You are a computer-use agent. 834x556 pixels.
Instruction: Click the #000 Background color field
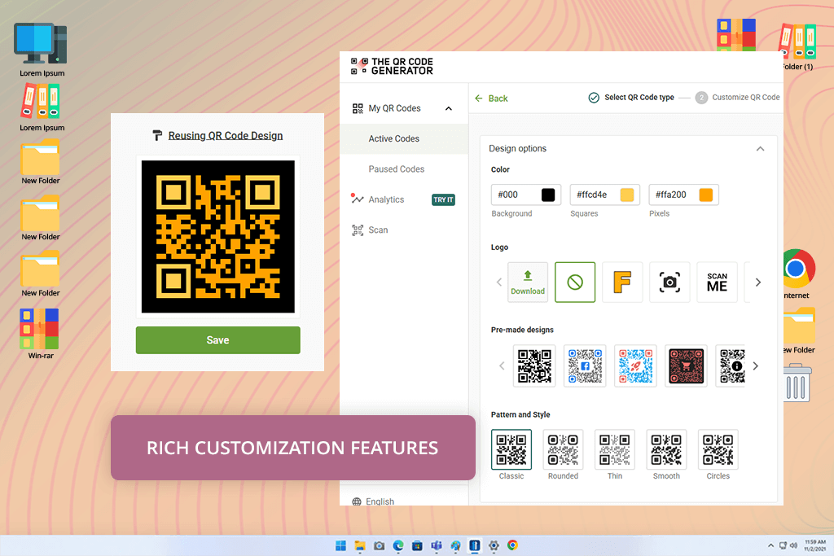click(x=525, y=195)
